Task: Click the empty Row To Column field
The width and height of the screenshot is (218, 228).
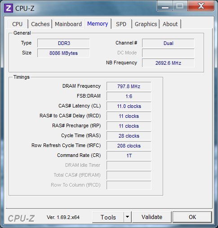Action: tap(129, 185)
